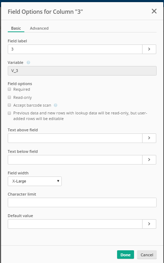Click into the Default value input
The image size is (164, 263).
(x=75, y=224)
